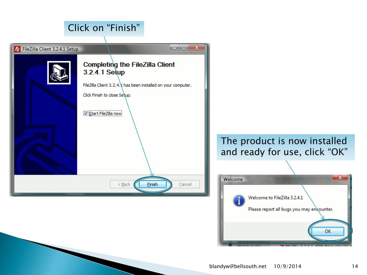Image resolution: width=367 pixels, height=275 pixels.
Task: Click the Back button in Setup
Action: 124,184
